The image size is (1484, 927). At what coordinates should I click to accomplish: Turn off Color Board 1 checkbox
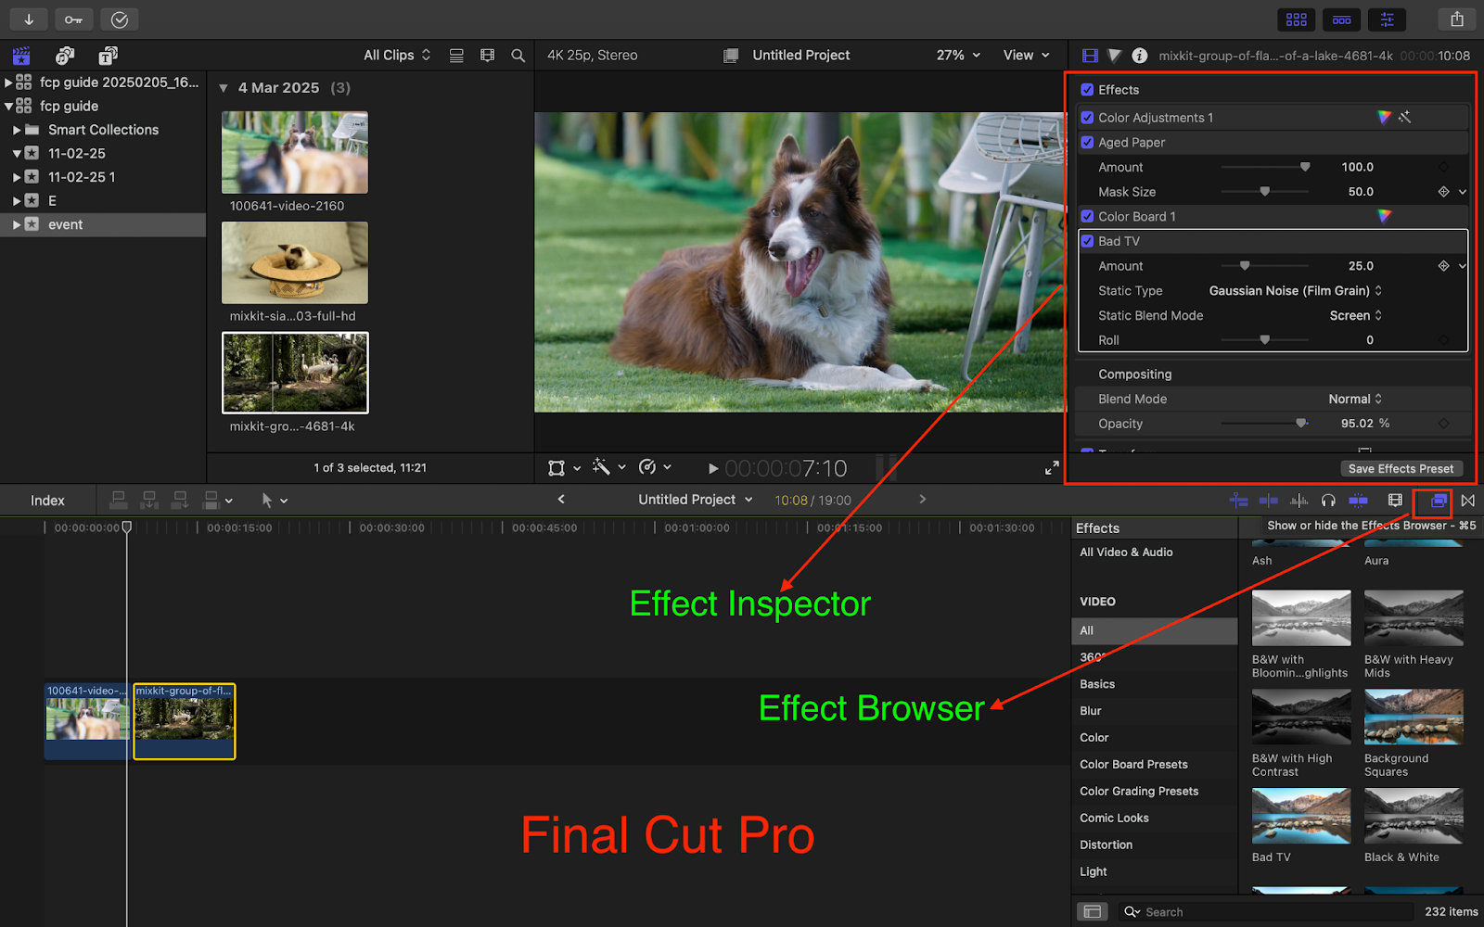[1087, 216]
